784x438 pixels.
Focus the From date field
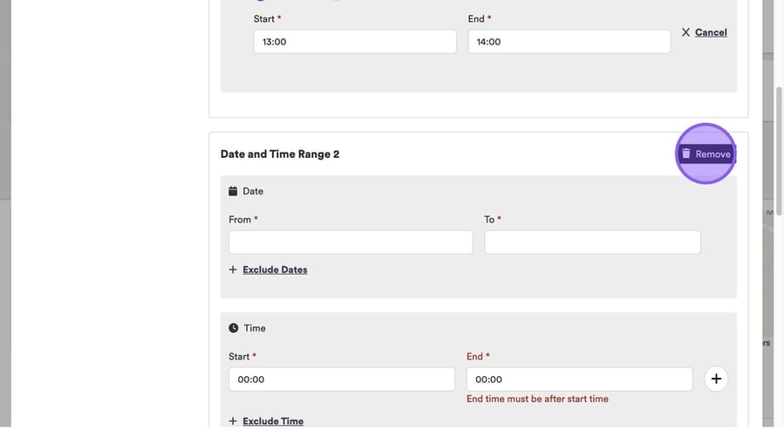pos(351,243)
